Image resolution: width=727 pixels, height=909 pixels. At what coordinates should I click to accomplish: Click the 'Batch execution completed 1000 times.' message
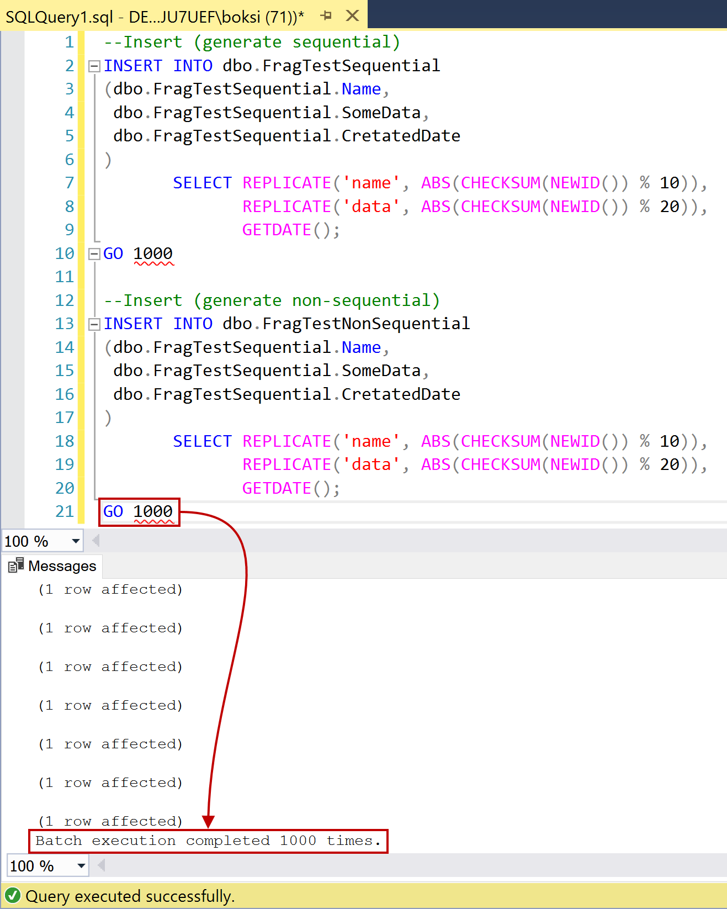coord(208,841)
